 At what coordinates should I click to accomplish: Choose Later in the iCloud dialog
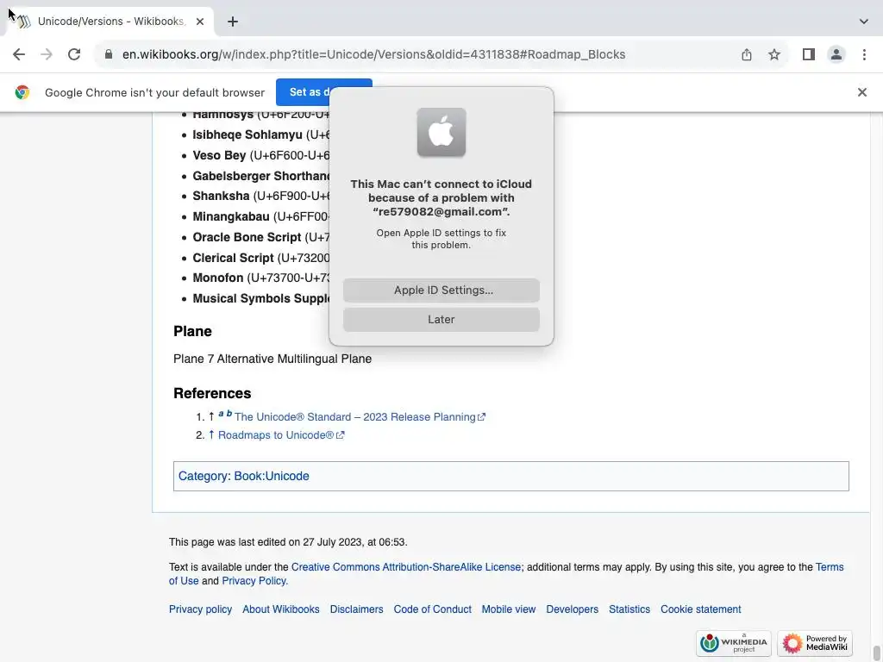click(441, 319)
